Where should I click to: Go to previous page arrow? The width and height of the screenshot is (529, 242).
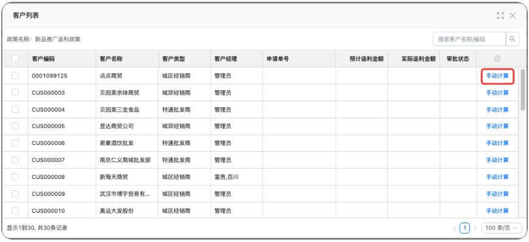pyautogui.click(x=454, y=228)
